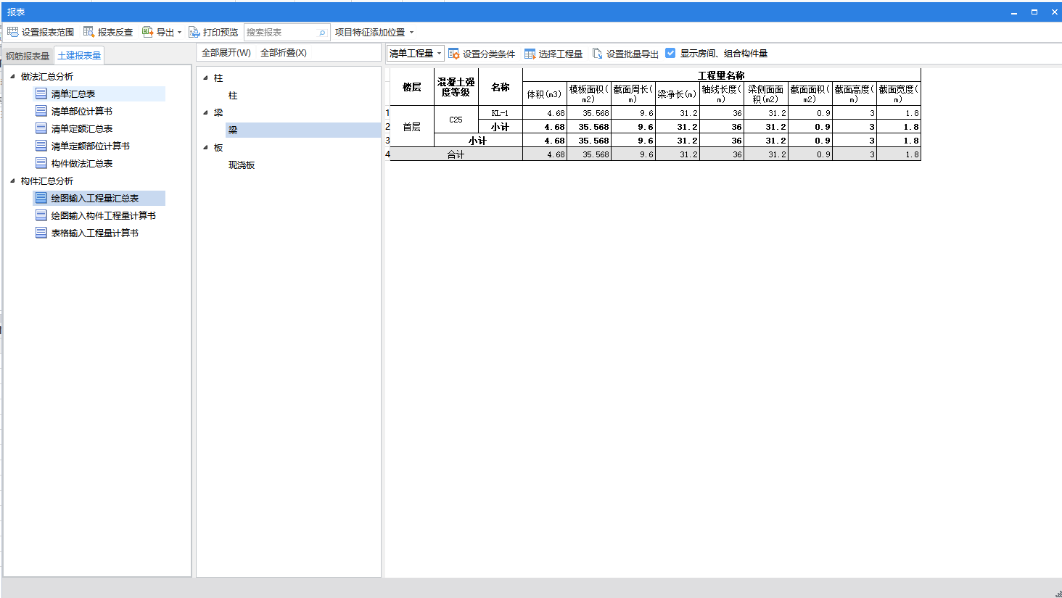Viewport: 1062px width, 598px height.
Task: Click the 设置批量导出 label
Action: [x=633, y=54]
